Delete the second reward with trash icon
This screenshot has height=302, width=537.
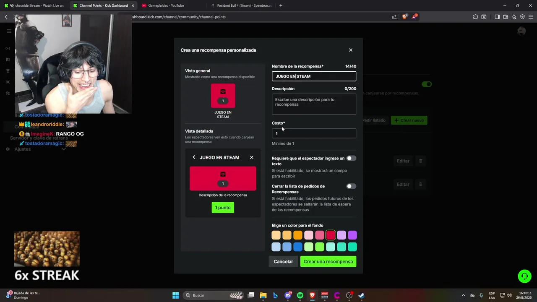pyautogui.click(x=421, y=184)
